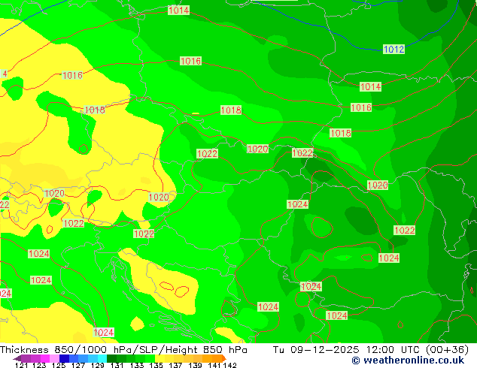Click the legend value 131
477x368 pixels.
tap(117, 365)
